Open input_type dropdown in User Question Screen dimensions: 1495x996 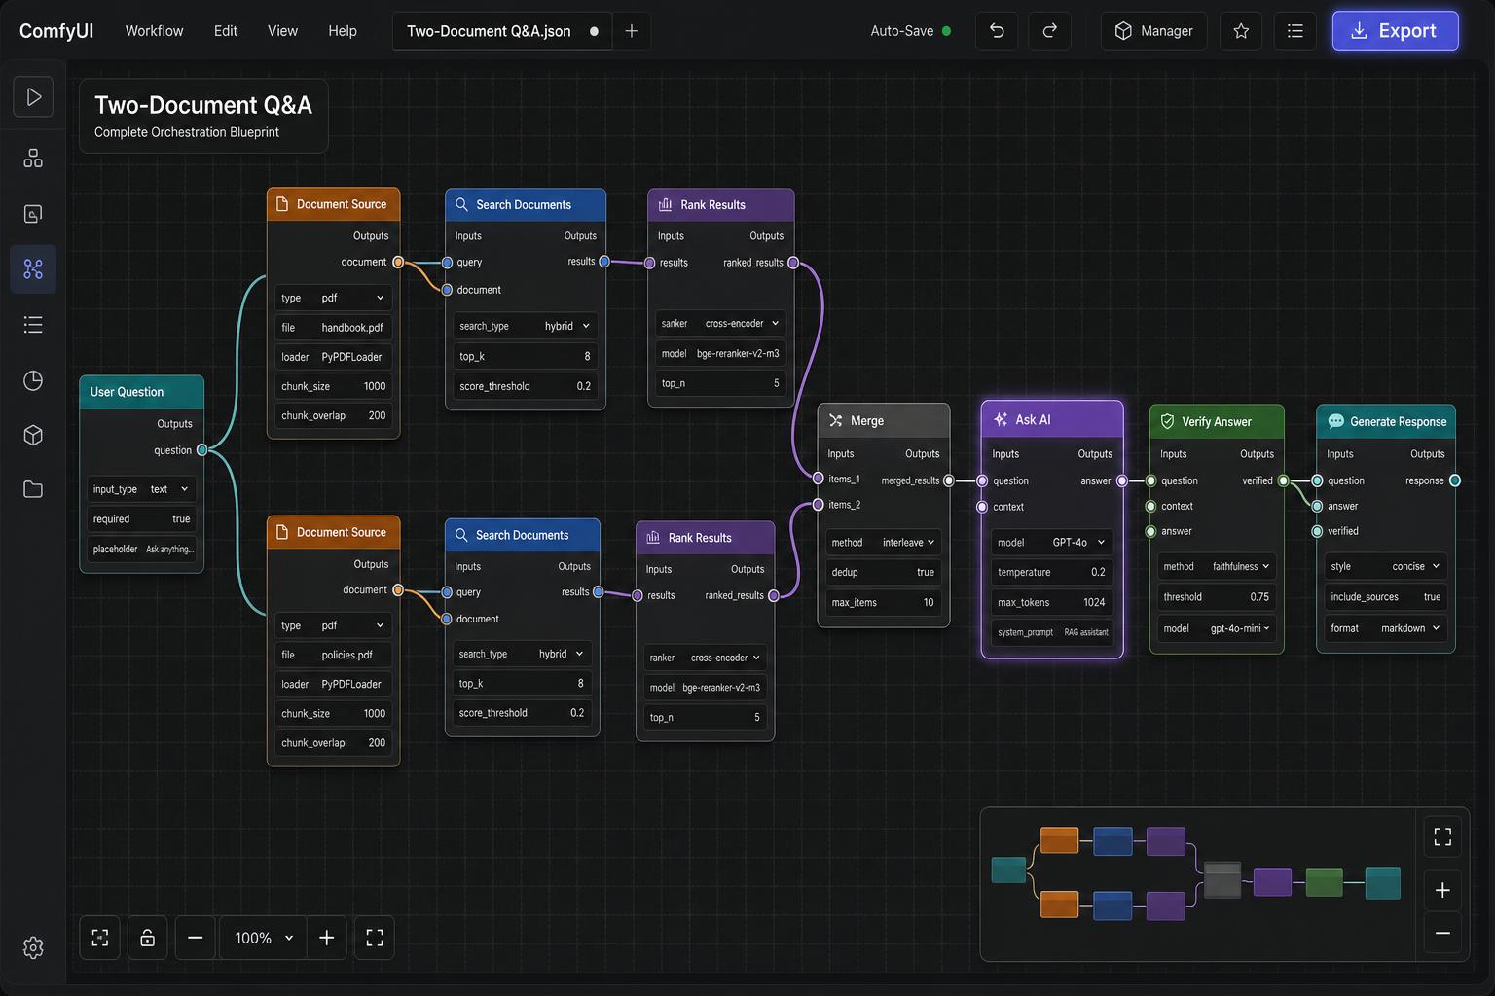coord(141,489)
